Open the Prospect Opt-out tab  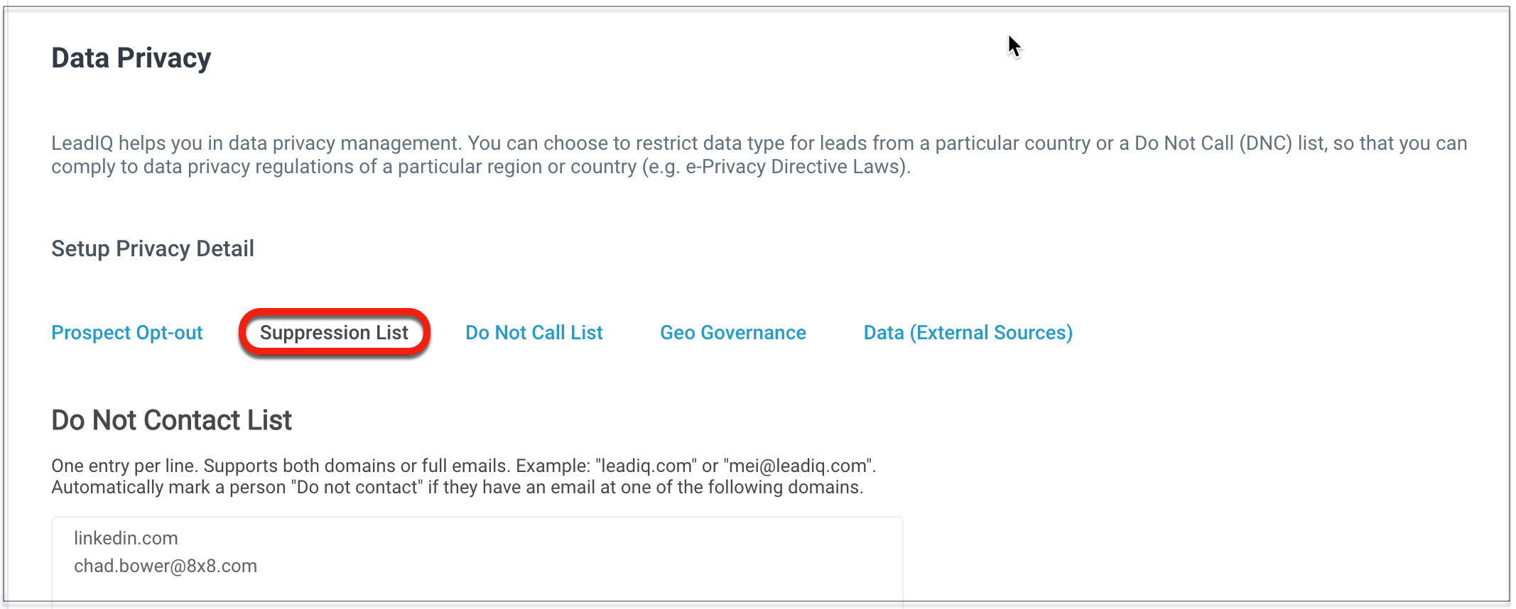[x=127, y=333]
